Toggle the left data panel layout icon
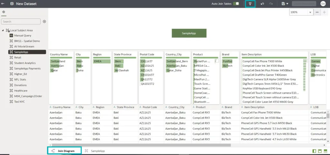330x155 pixels. 315,151
